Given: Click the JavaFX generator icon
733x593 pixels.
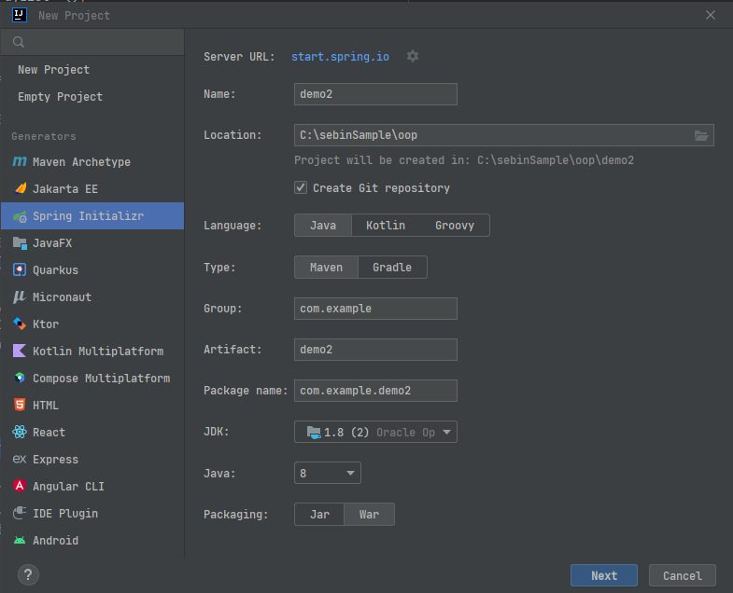Looking at the screenshot, I should pos(20,242).
